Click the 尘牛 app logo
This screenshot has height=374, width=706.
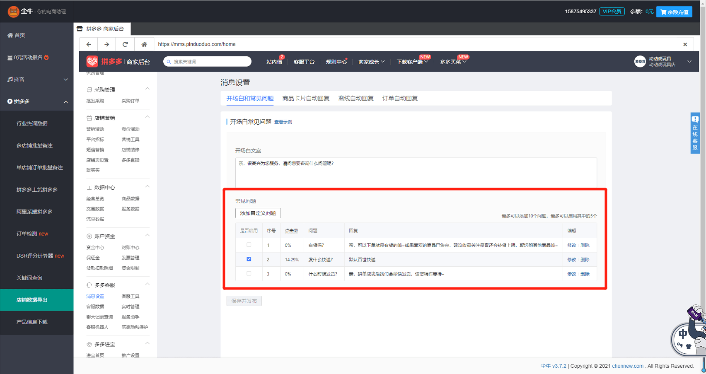pos(13,12)
